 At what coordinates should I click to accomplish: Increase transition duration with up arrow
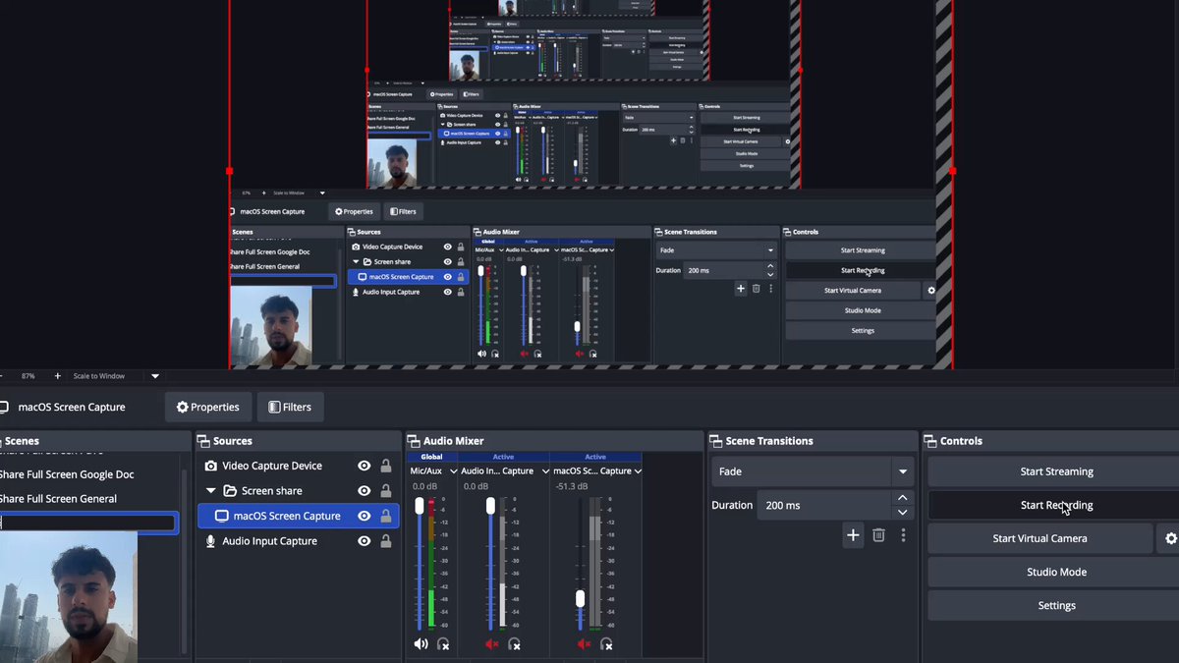pyautogui.click(x=902, y=498)
